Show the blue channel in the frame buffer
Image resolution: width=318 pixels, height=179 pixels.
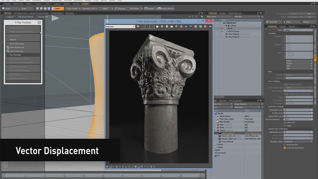(x=152, y=27)
